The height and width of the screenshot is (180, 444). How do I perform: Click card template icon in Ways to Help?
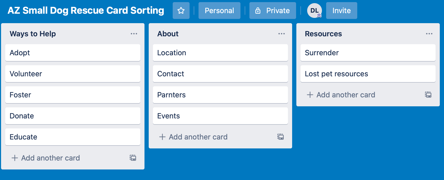click(133, 158)
